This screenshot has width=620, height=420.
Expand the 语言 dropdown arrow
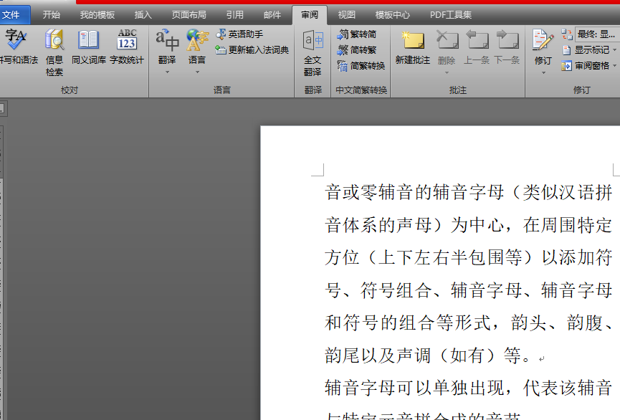pyautogui.click(x=197, y=72)
